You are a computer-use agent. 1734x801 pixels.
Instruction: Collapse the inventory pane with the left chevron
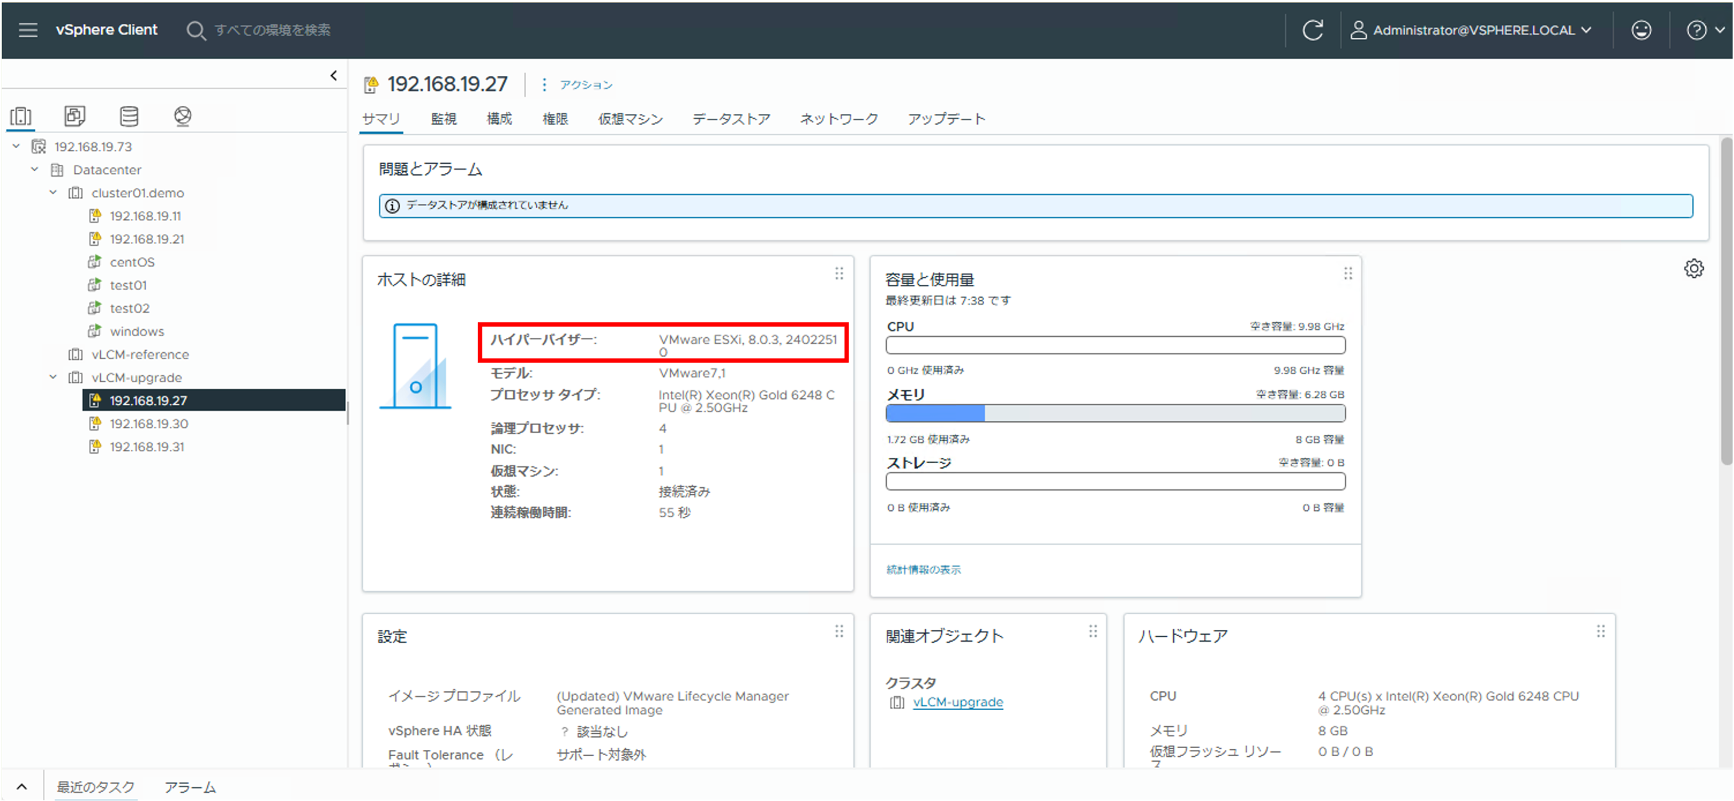tap(334, 75)
